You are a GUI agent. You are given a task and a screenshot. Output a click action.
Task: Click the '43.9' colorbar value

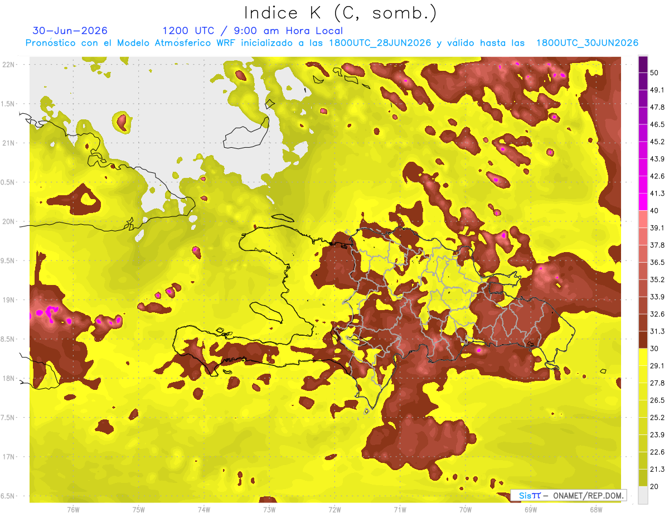[x=657, y=159]
